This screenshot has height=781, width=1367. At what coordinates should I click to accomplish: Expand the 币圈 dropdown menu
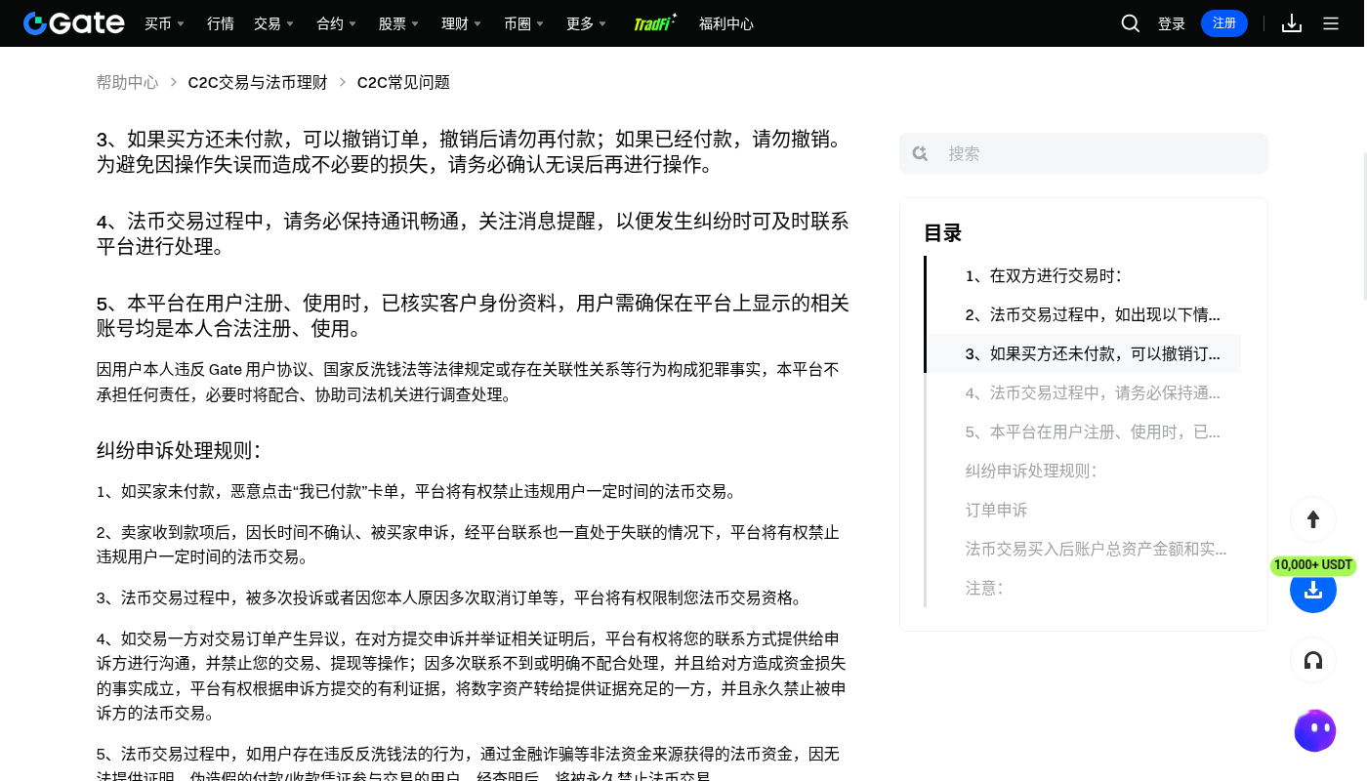[x=523, y=23]
